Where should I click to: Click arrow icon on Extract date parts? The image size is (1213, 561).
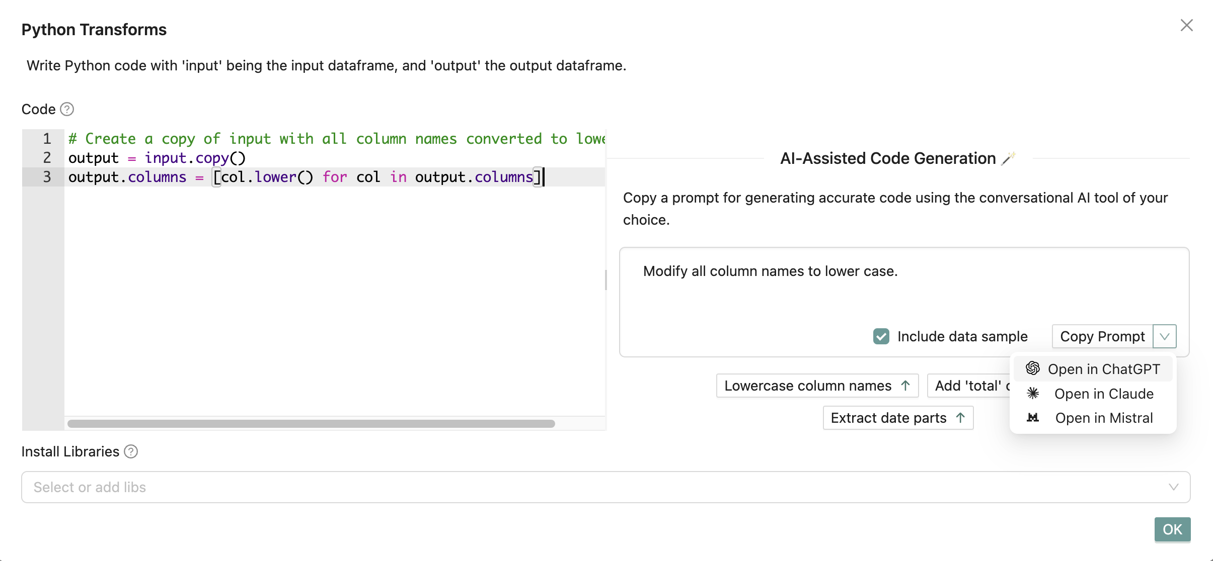pos(960,418)
